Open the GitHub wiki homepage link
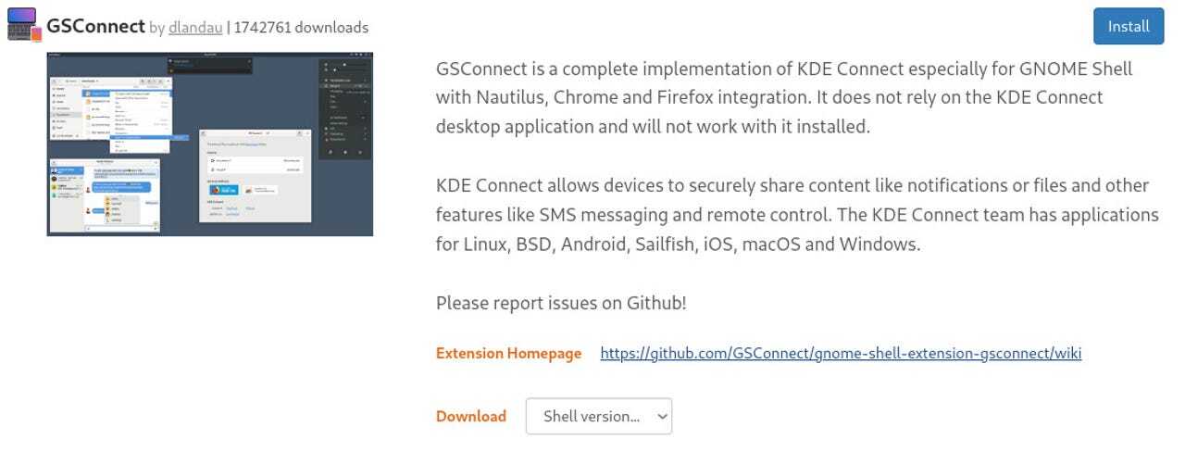This screenshot has height=451, width=1185. (841, 353)
